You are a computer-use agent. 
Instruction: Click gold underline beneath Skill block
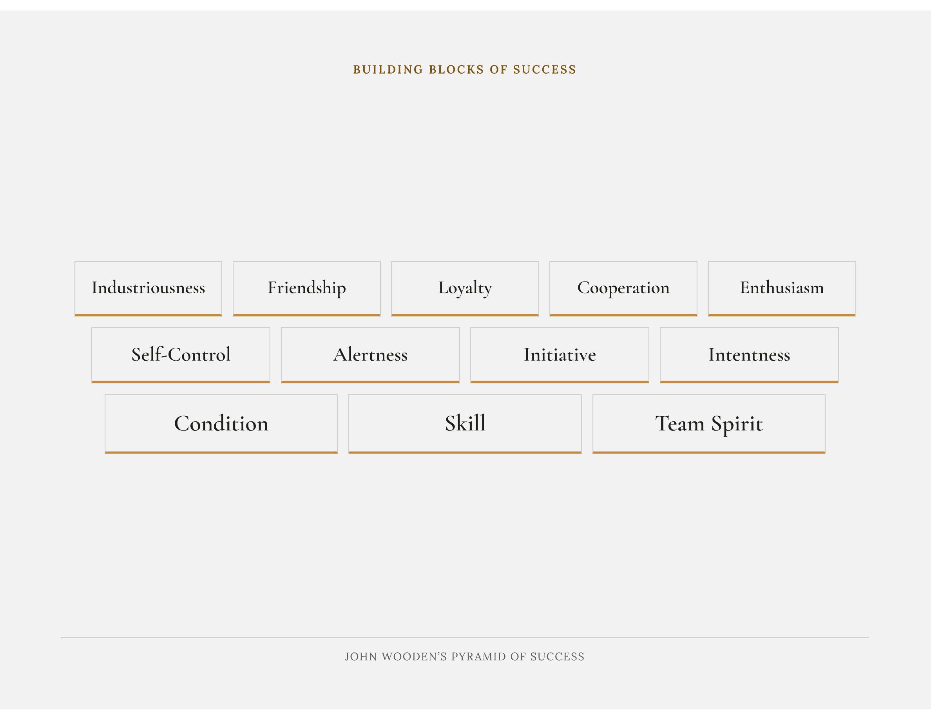pos(465,453)
